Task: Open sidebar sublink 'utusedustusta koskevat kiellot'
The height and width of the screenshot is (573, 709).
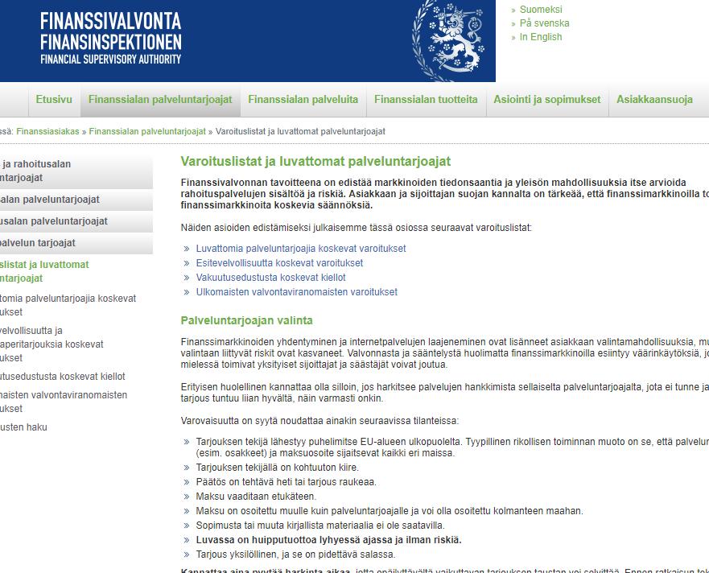Action: point(63,377)
